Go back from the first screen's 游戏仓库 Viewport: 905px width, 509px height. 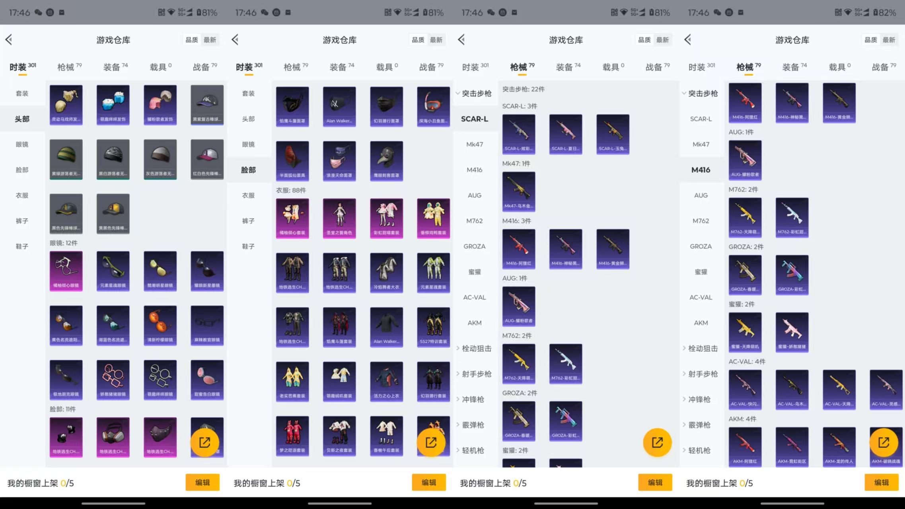click(9, 39)
